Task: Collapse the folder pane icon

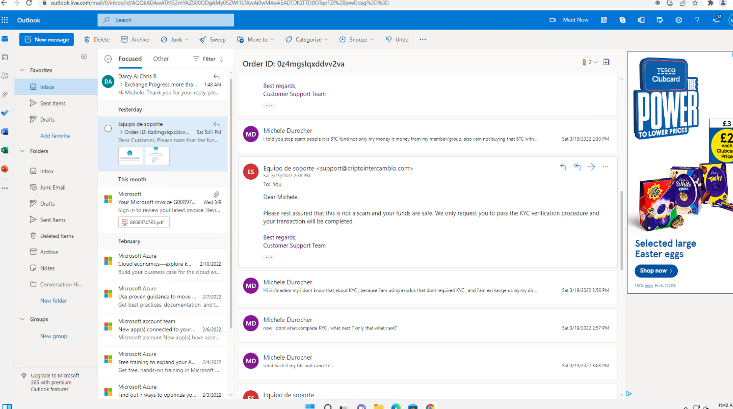Action: tap(84, 57)
